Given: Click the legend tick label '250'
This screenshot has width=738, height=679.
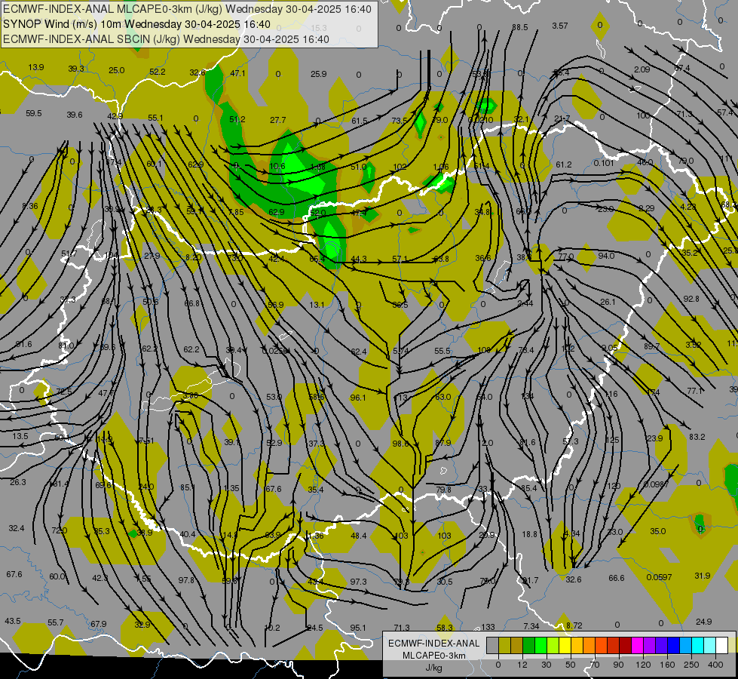Looking at the screenshot, I should click(691, 665).
